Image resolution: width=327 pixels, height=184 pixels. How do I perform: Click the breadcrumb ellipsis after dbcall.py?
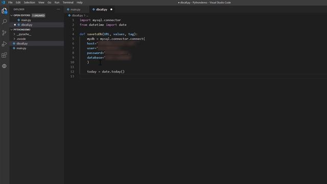(87, 15)
